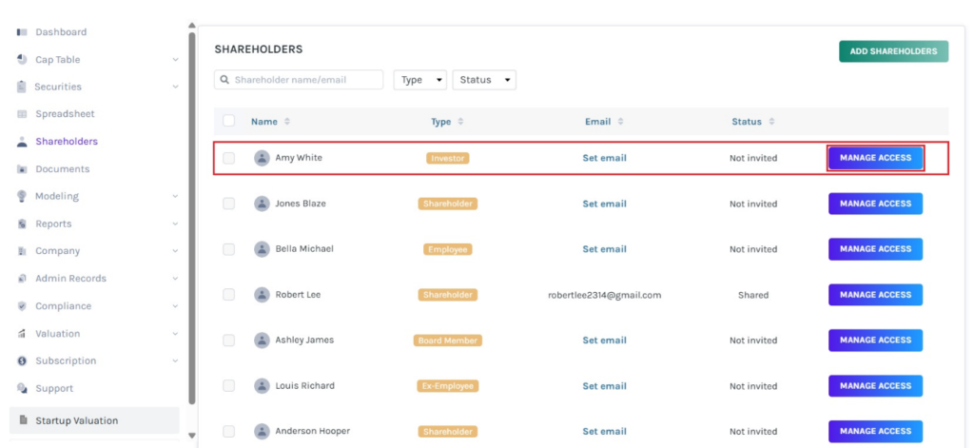Sort by Type column arrows

460,122
